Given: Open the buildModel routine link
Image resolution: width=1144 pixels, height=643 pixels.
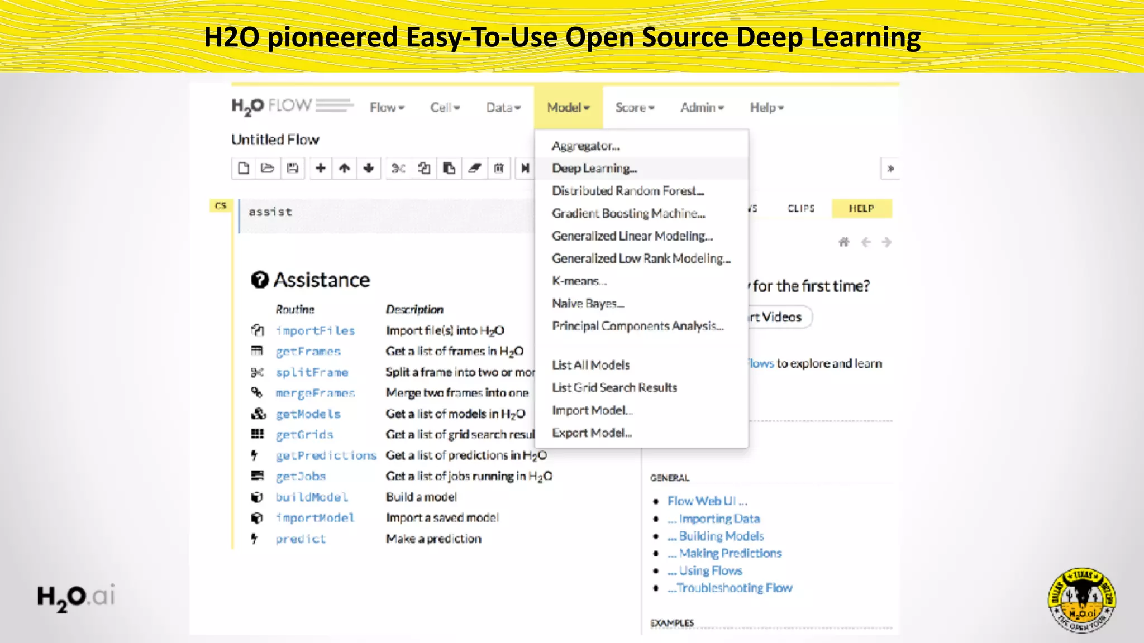Looking at the screenshot, I should tap(312, 497).
